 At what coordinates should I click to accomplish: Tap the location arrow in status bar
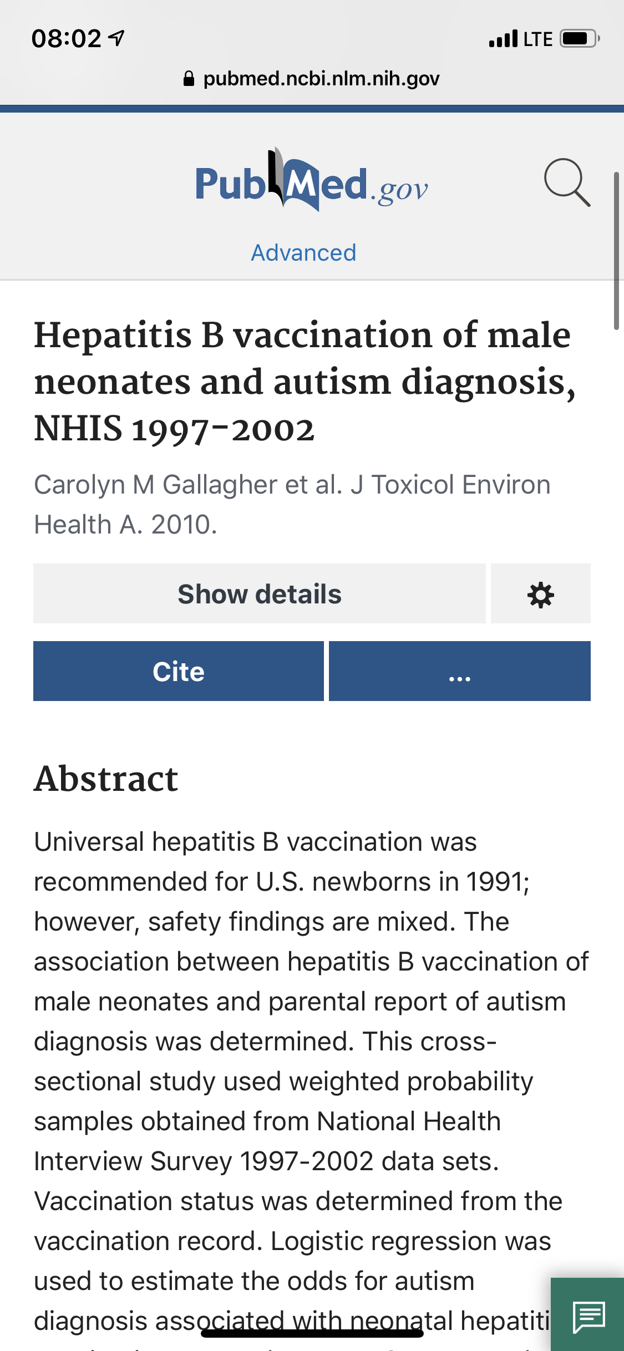[x=116, y=38]
